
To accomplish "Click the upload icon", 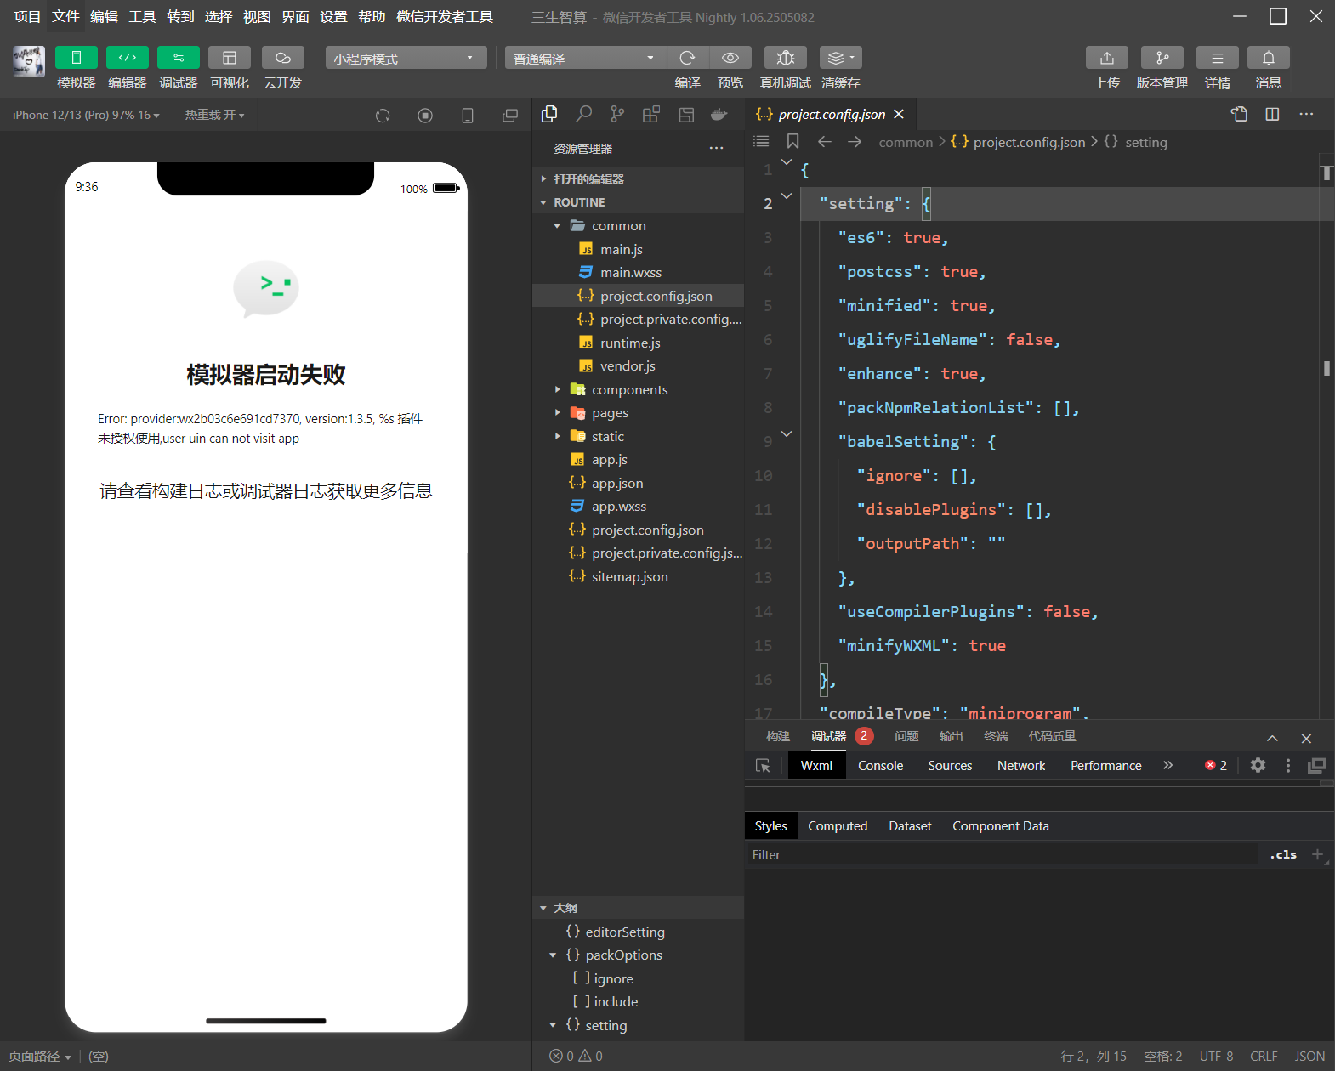I will coord(1107,58).
